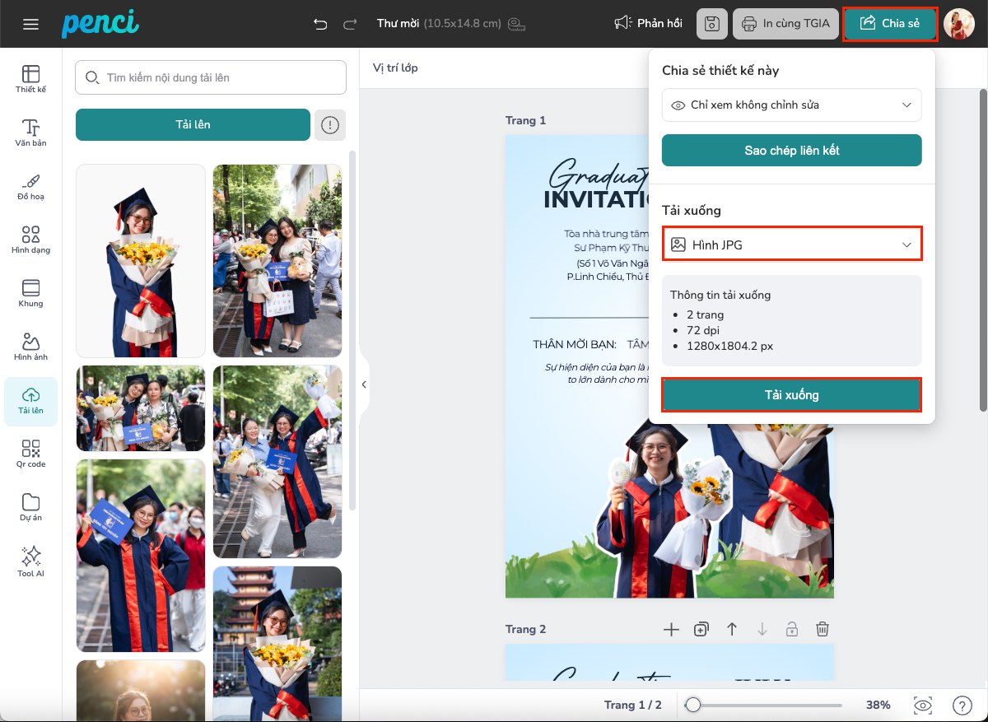Viewport: 988px width, 722px height.
Task: Switch to the Qr code tab
Action: 31,454
